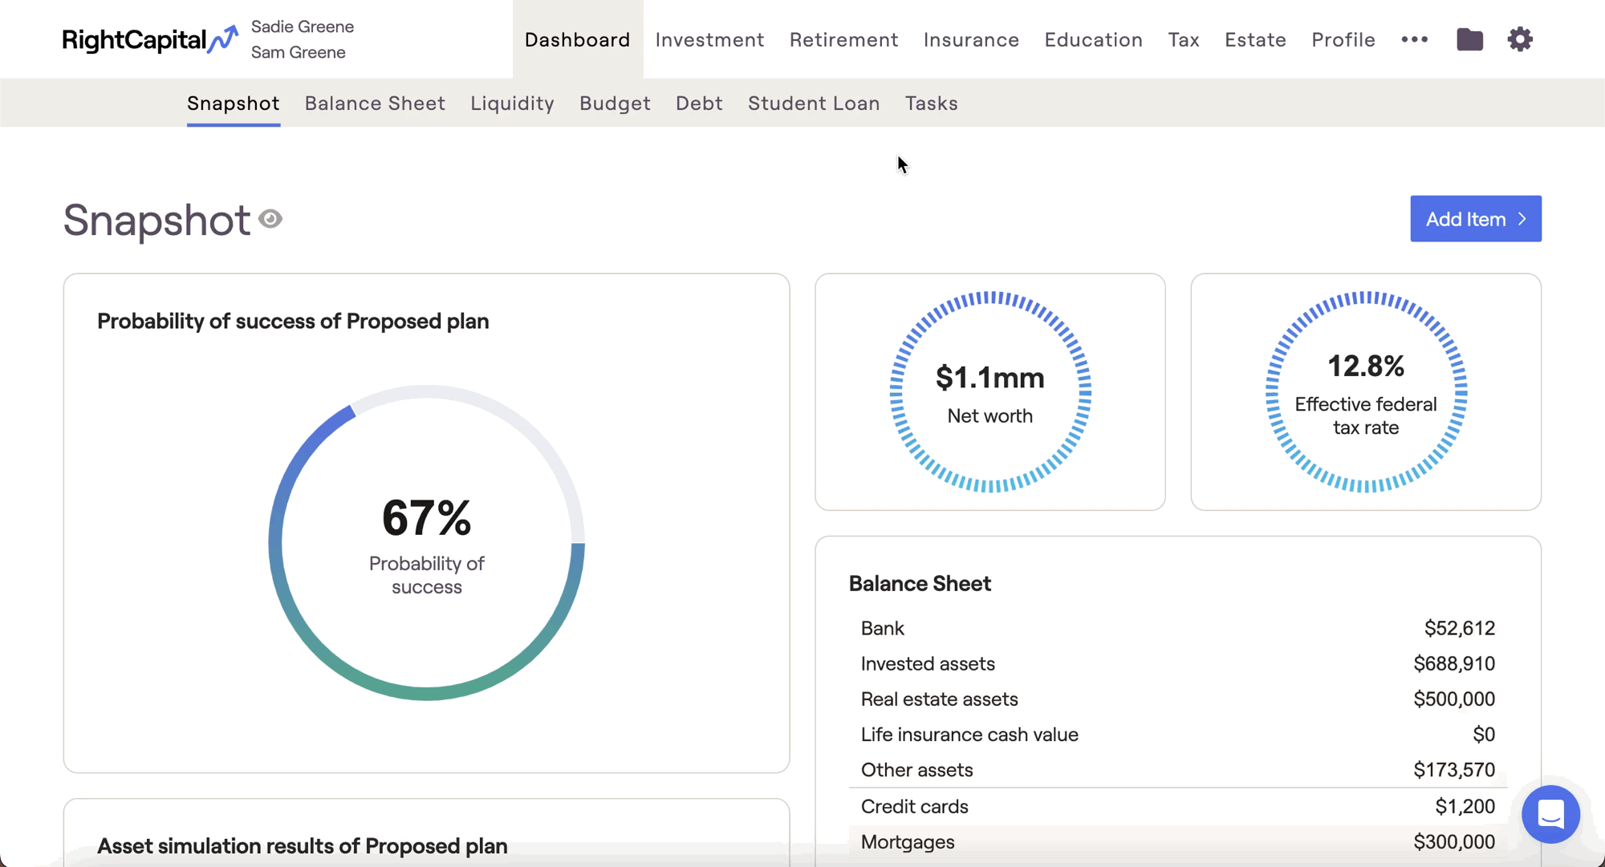Click the $500,000 real estate value
This screenshot has height=867, width=1605.
(x=1454, y=699)
